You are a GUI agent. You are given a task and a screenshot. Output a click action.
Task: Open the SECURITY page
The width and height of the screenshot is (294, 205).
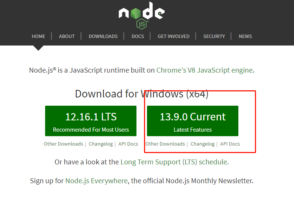click(x=214, y=36)
